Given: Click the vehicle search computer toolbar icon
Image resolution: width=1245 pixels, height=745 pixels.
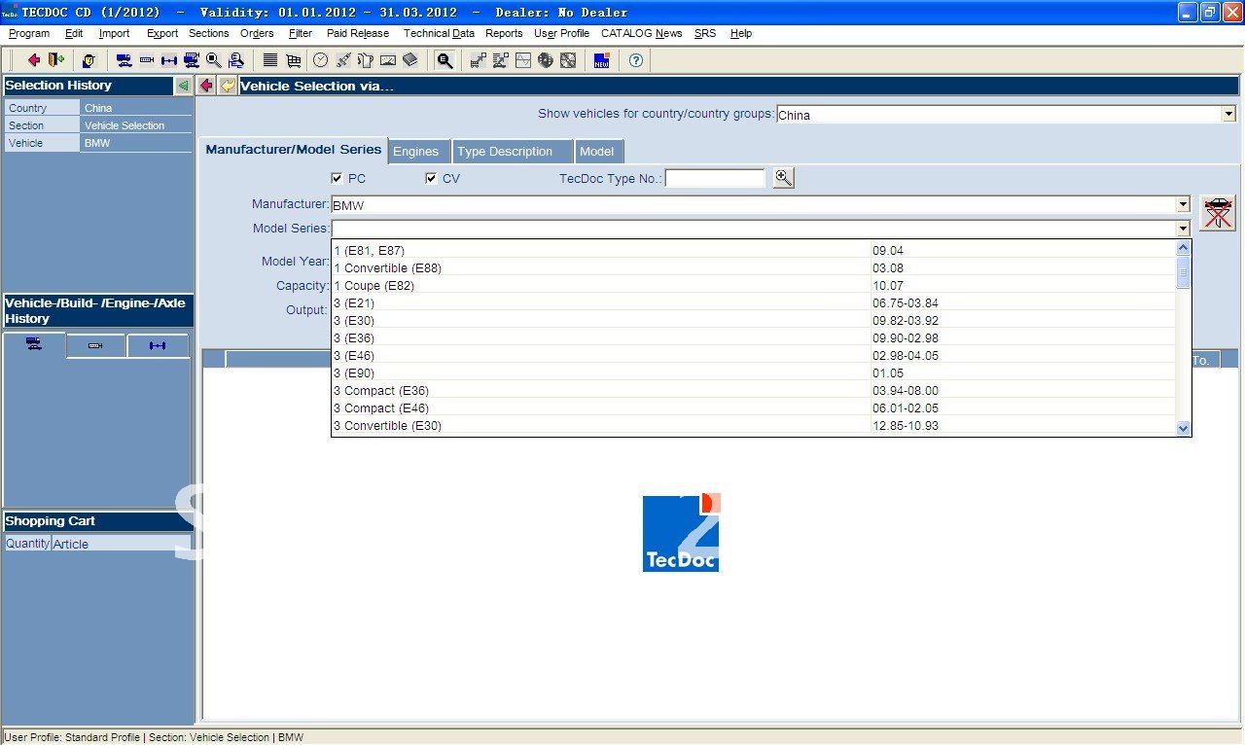Looking at the screenshot, I should point(192,60).
